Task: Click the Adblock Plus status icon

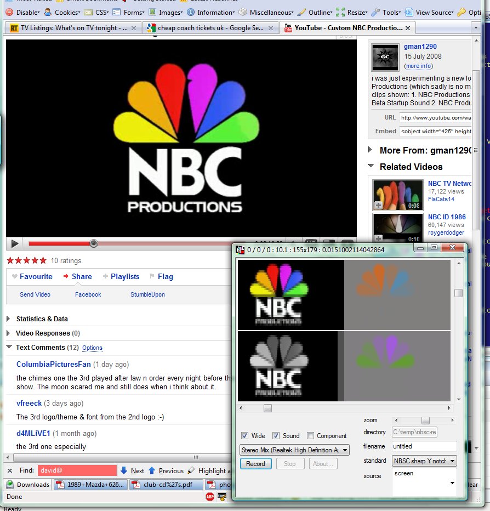Action: click(x=210, y=497)
